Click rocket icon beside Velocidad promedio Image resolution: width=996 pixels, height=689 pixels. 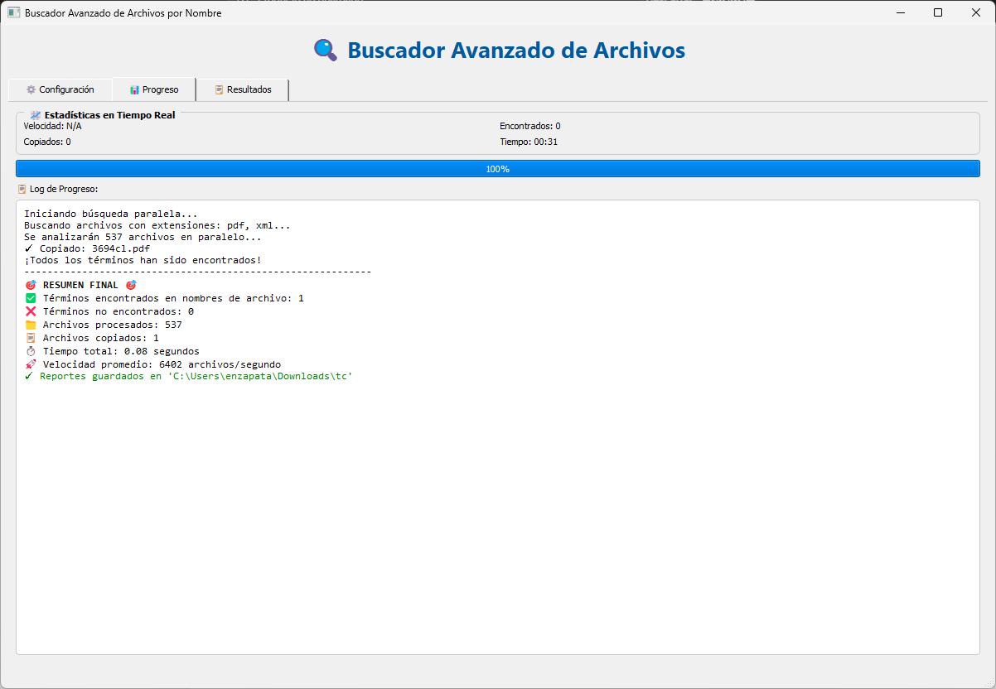31,364
